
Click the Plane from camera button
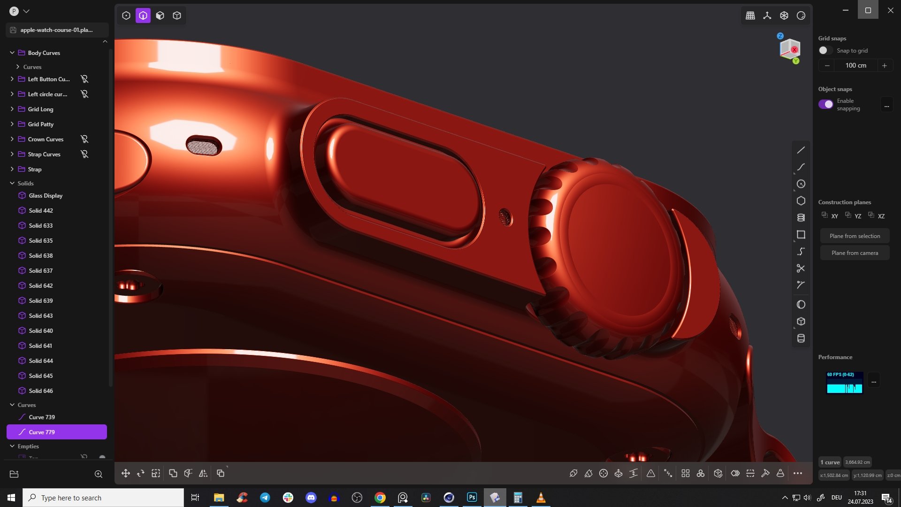click(x=854, y=253)
